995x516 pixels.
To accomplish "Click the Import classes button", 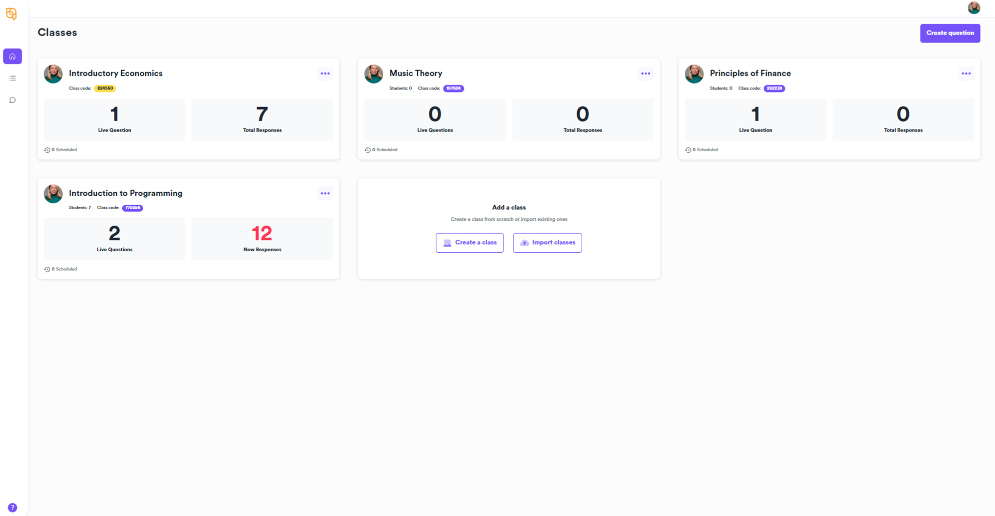I will (547, 243).
